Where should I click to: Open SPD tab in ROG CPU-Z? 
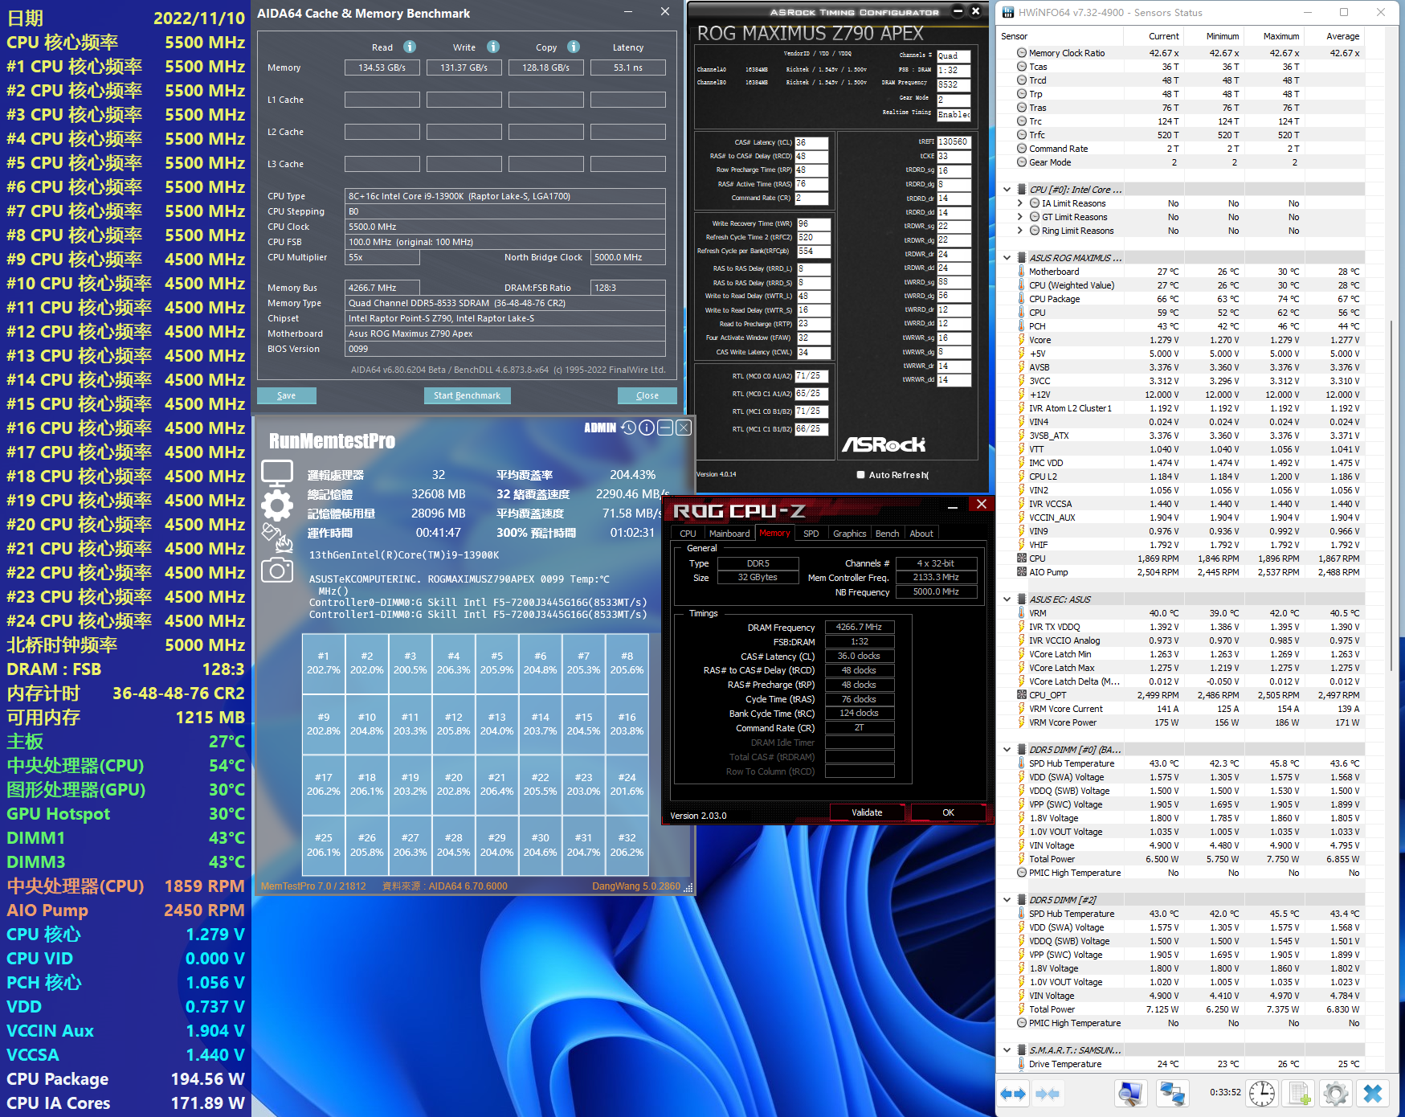(811, 534)
